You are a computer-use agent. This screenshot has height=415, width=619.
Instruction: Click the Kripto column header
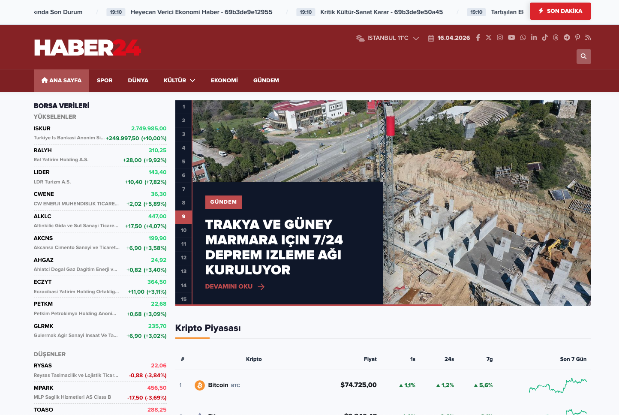[254, 359]
